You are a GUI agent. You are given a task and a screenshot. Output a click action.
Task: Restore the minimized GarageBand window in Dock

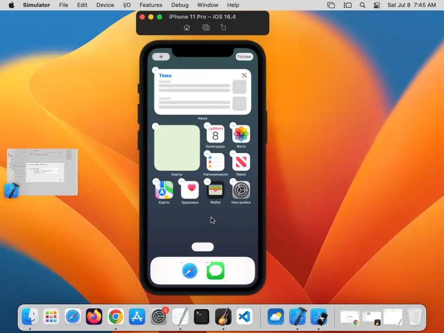coord(372,318)
